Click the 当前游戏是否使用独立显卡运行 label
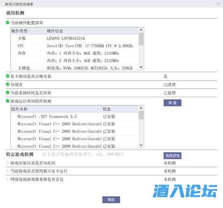Image resolution: width=223 pixels, height=208 pixels. (x=39, y=171)
